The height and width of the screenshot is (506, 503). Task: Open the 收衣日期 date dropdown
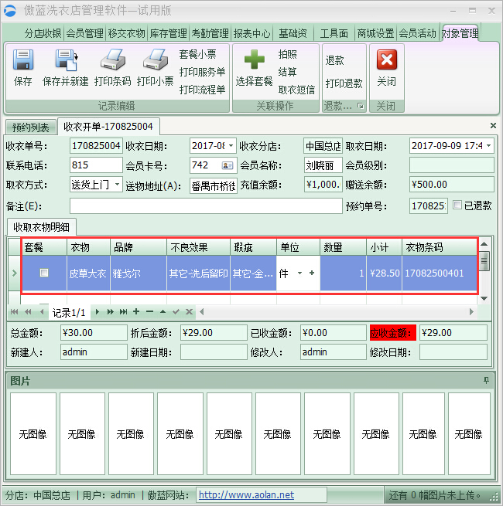tap(231, 145)
